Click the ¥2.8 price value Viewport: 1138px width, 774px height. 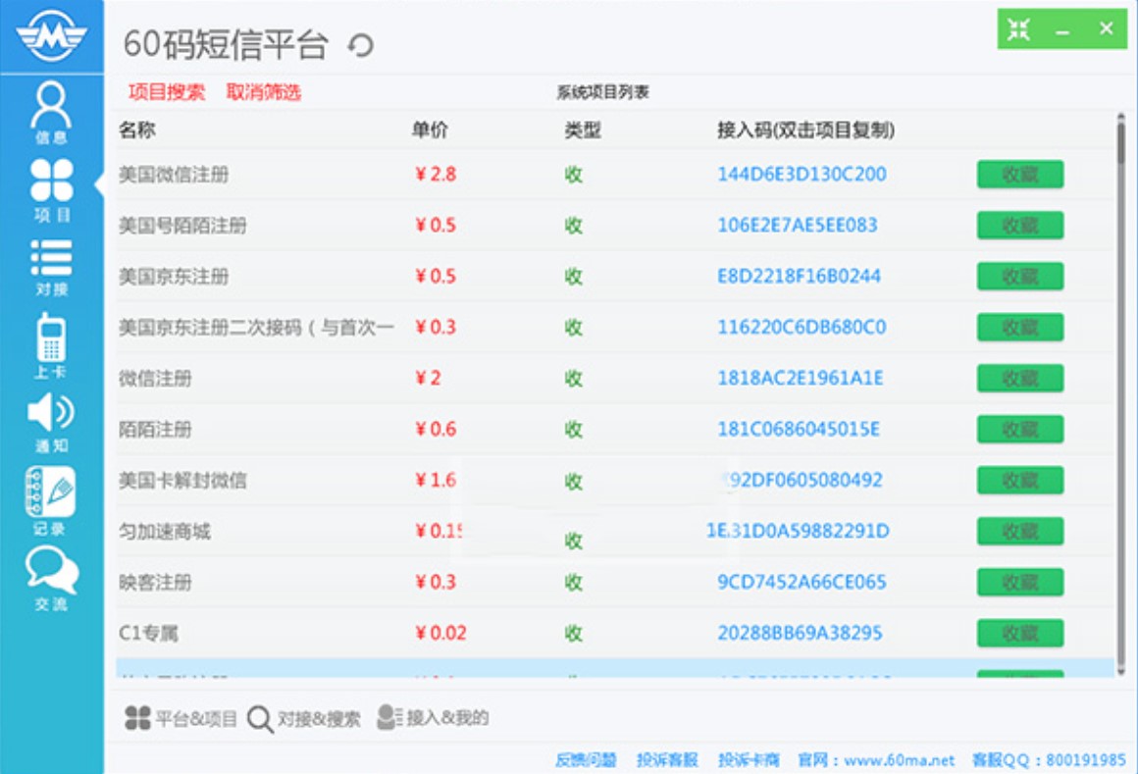(x=436, y=174)
